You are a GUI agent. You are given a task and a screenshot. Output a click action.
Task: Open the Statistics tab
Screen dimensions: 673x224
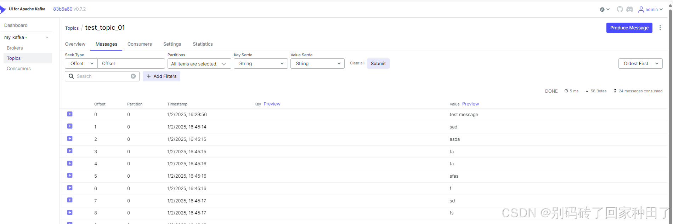pyautogui.click(x=203, y=44)
